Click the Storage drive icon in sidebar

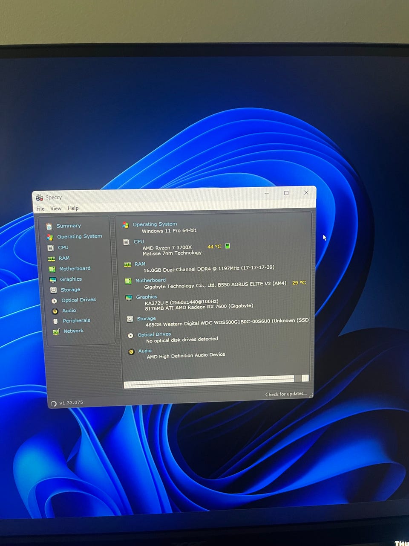[x=53, y=290]
